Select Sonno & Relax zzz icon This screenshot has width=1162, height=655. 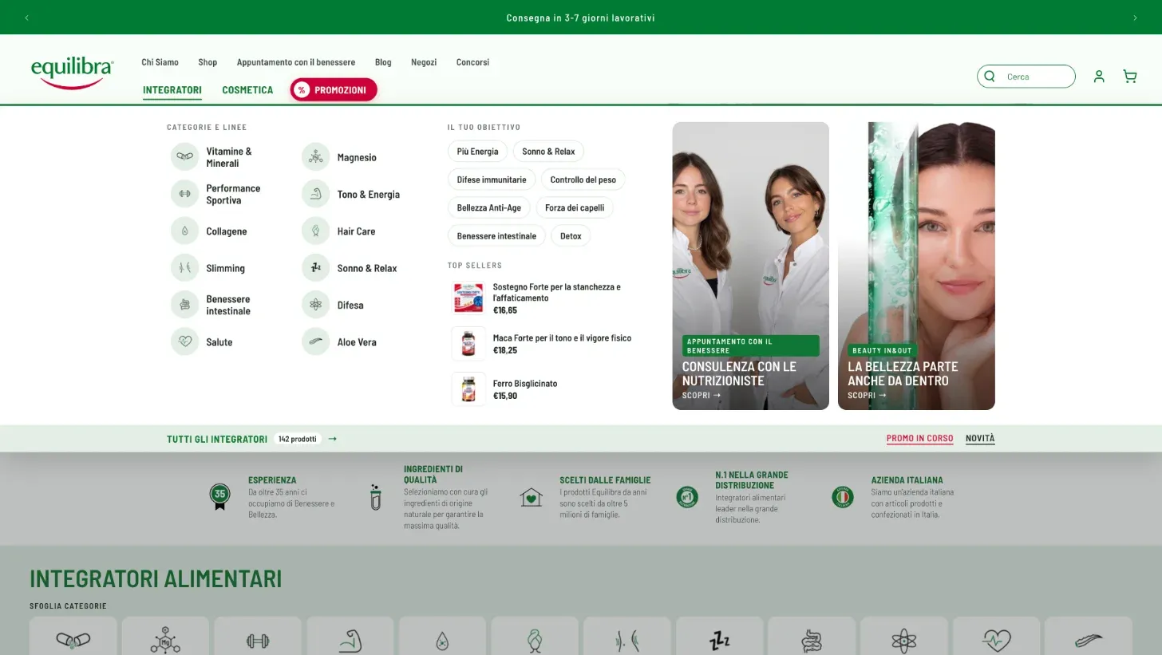(x=315, y=268)
